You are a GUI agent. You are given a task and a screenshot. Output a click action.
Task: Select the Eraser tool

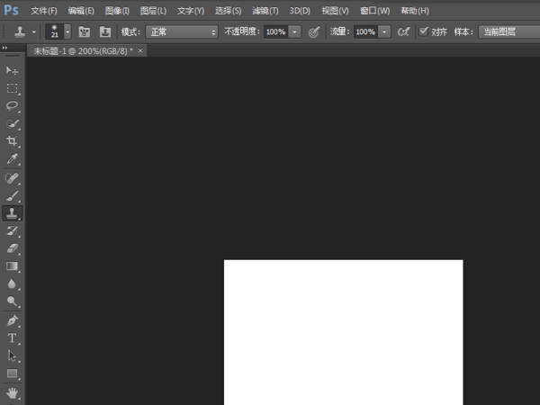coord(12,248)
